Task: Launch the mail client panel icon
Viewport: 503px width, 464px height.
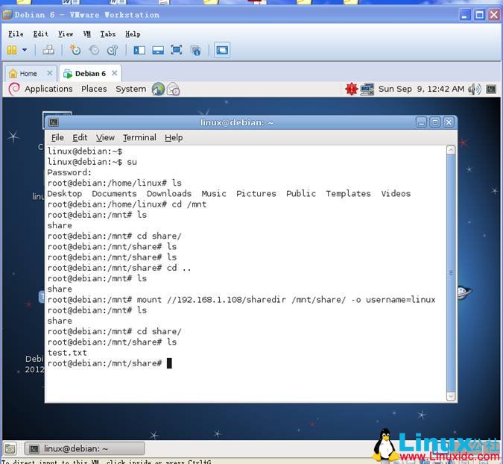Action: [x=174, y=89]
